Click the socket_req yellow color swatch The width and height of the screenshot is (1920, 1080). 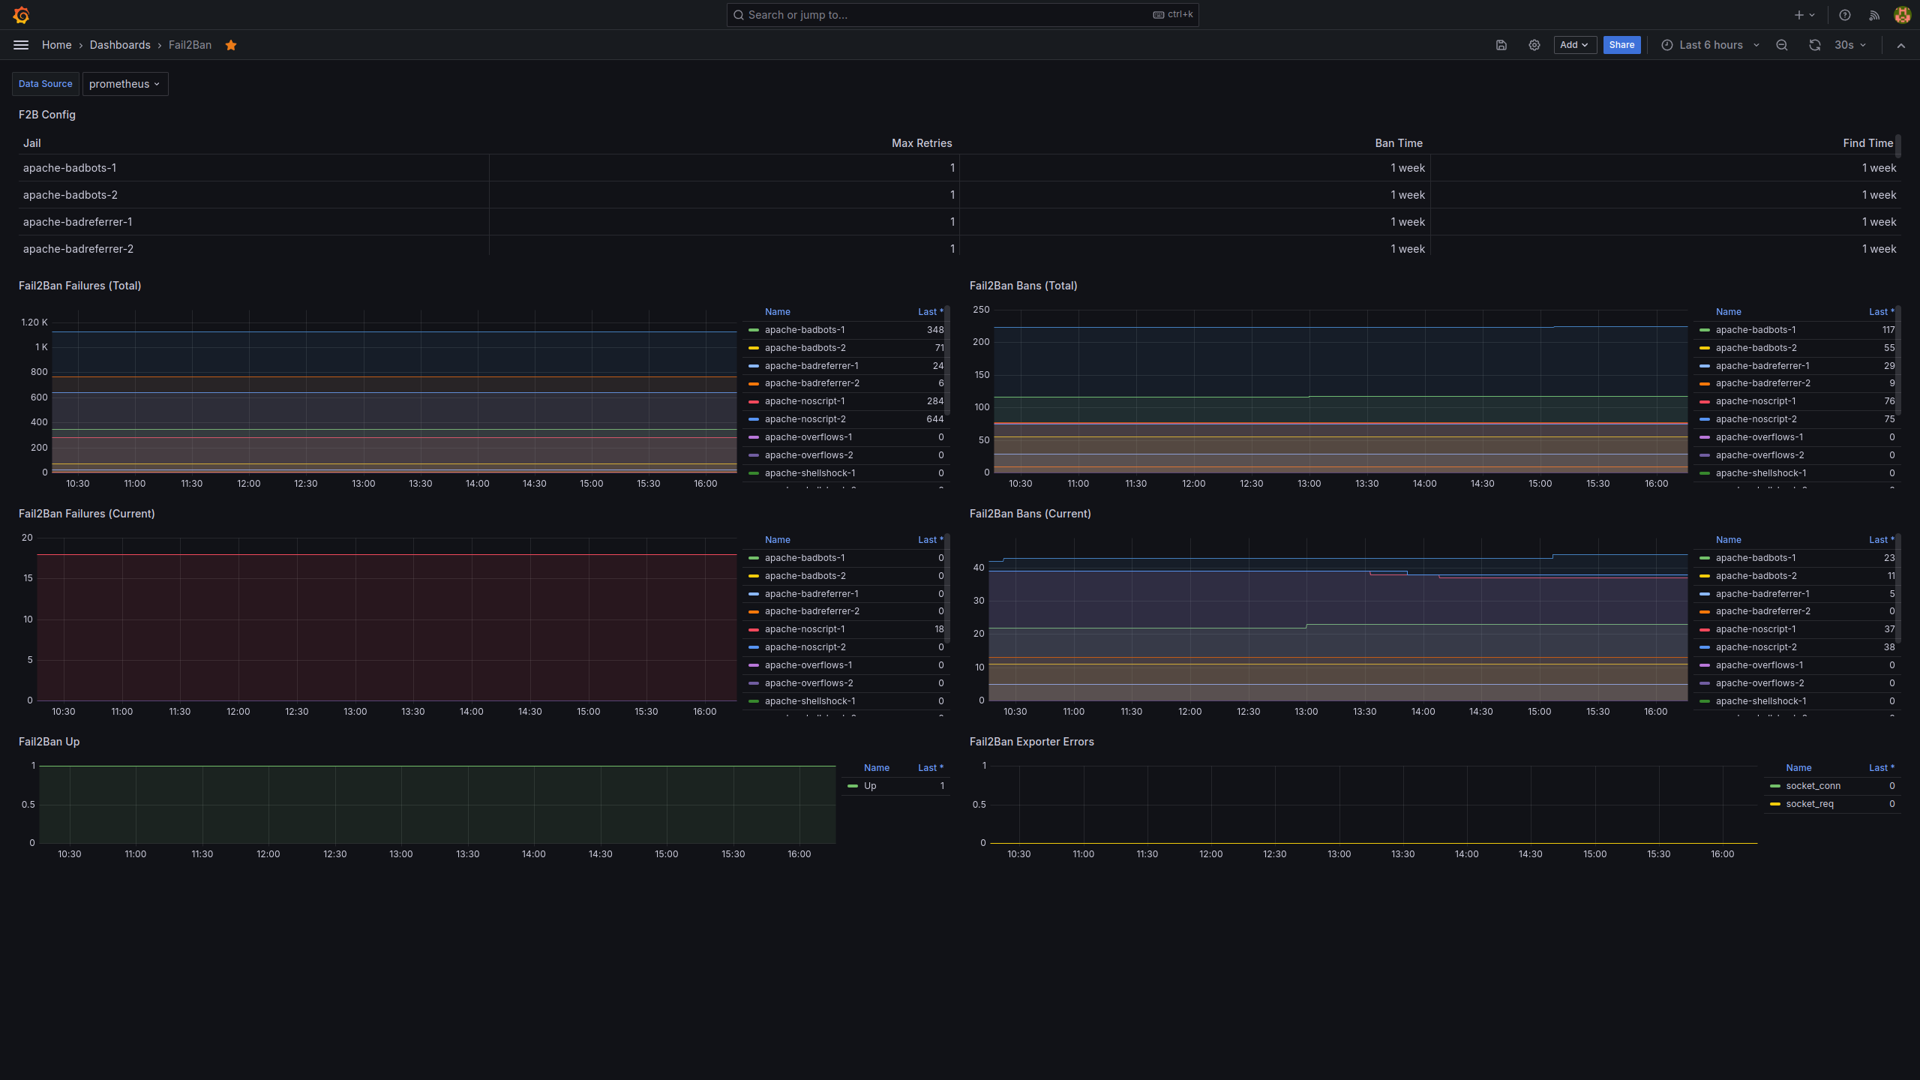point(1775,804)
